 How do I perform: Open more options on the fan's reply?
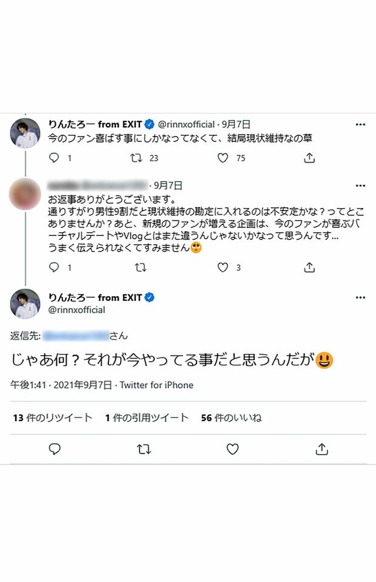pyautogui.click(x=360, y=184)
